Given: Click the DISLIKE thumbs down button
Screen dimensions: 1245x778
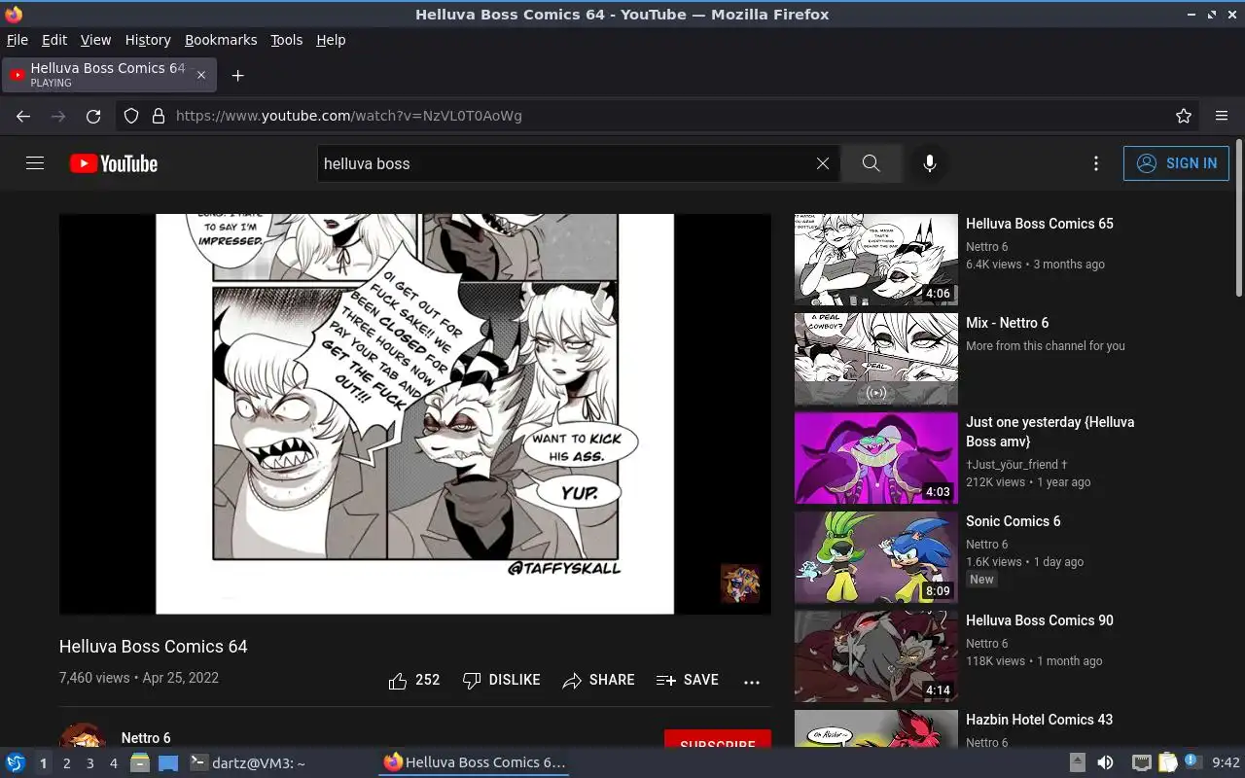Looking at the screenshot, I should point(501,681).
